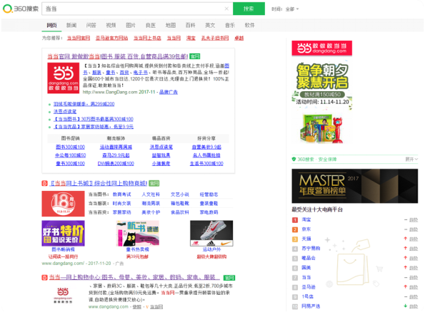
Task: Click the MASTER 2017 年度营销榜单 banner
Action: [x=355, y=186]
